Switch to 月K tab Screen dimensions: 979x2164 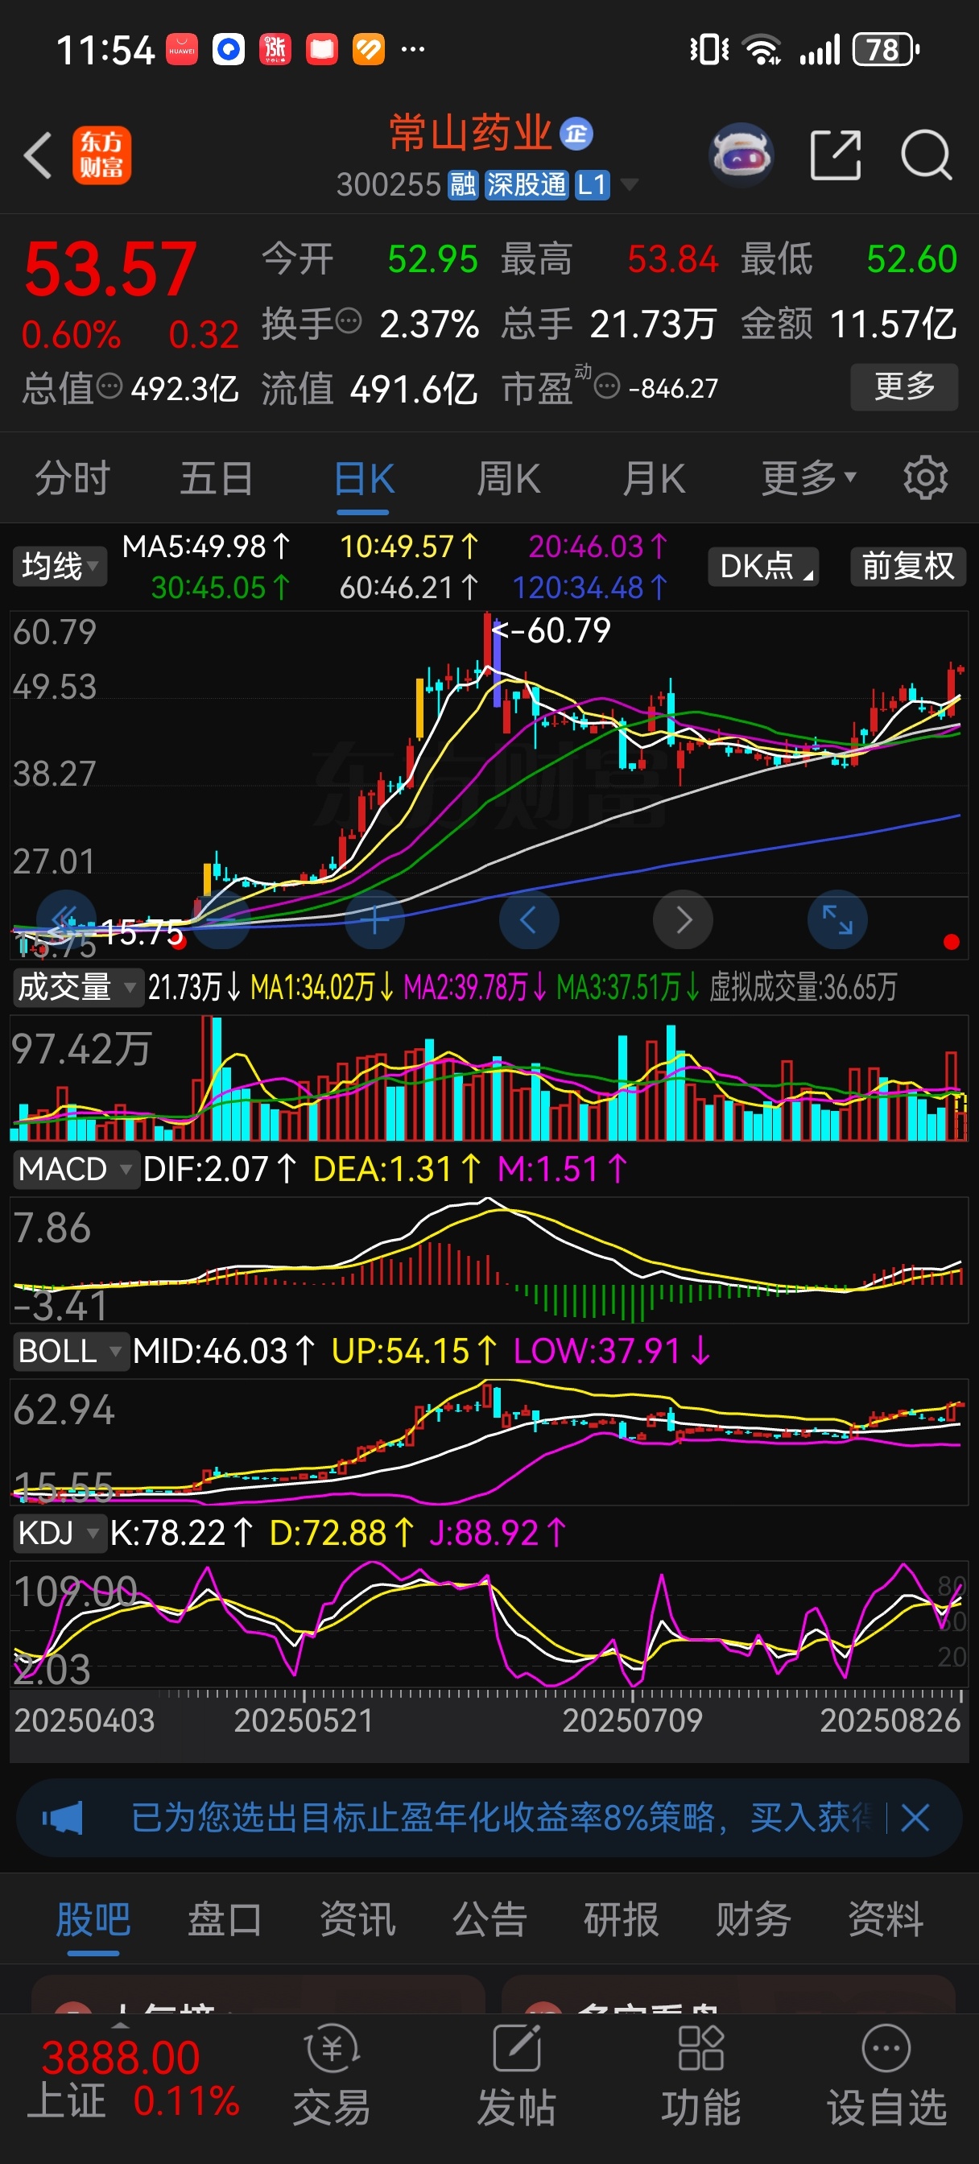[x=654, y=478]
